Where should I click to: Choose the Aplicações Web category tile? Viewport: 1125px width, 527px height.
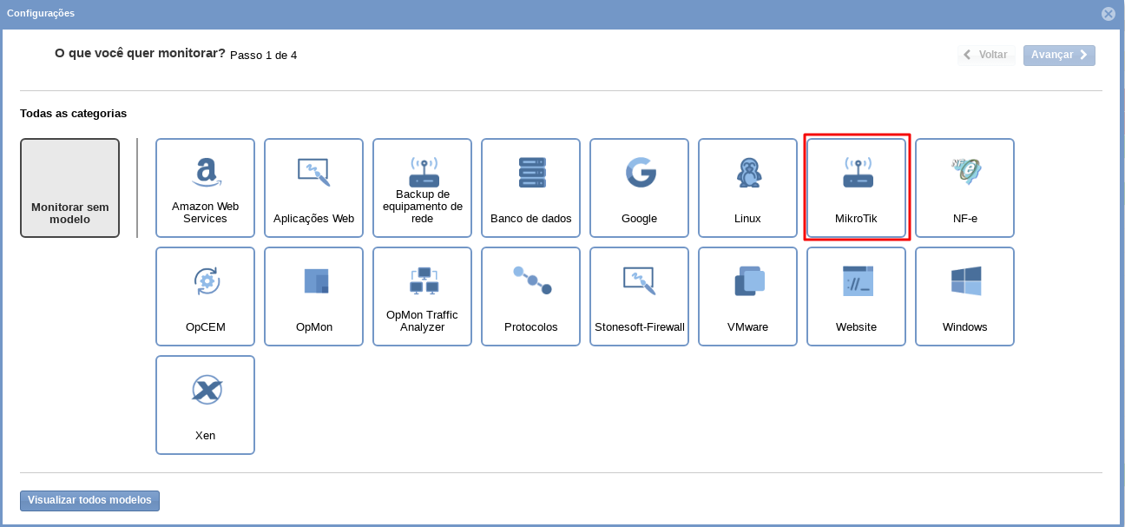pos(313,188)
